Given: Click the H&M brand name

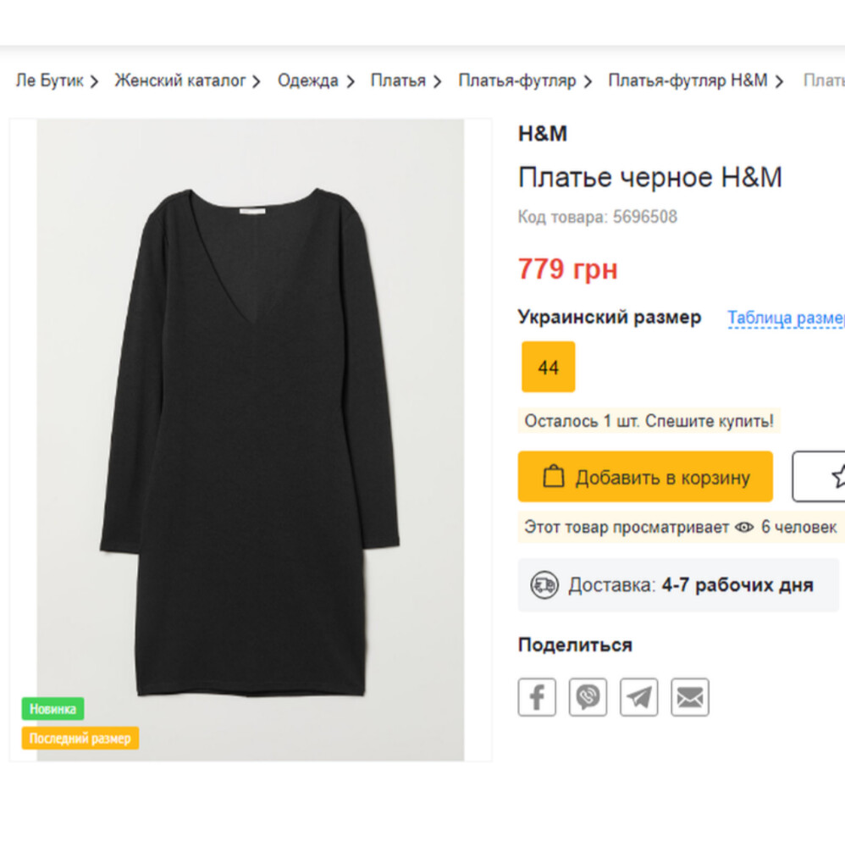Looking at the screenshot, I should 543,134.
